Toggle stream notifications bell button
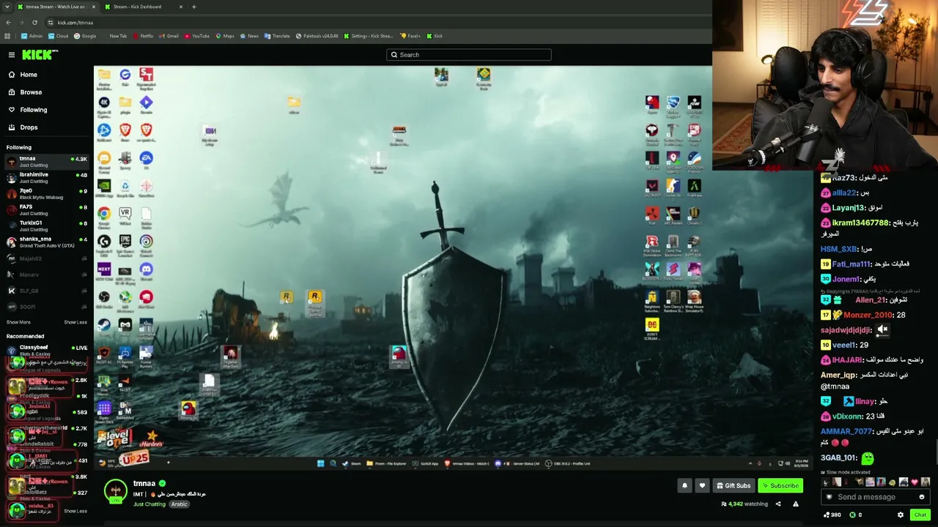This screenshot has height=527, width=938. point(684,485)
